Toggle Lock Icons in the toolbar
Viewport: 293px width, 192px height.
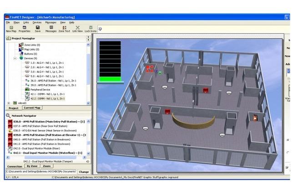[91, 29]
